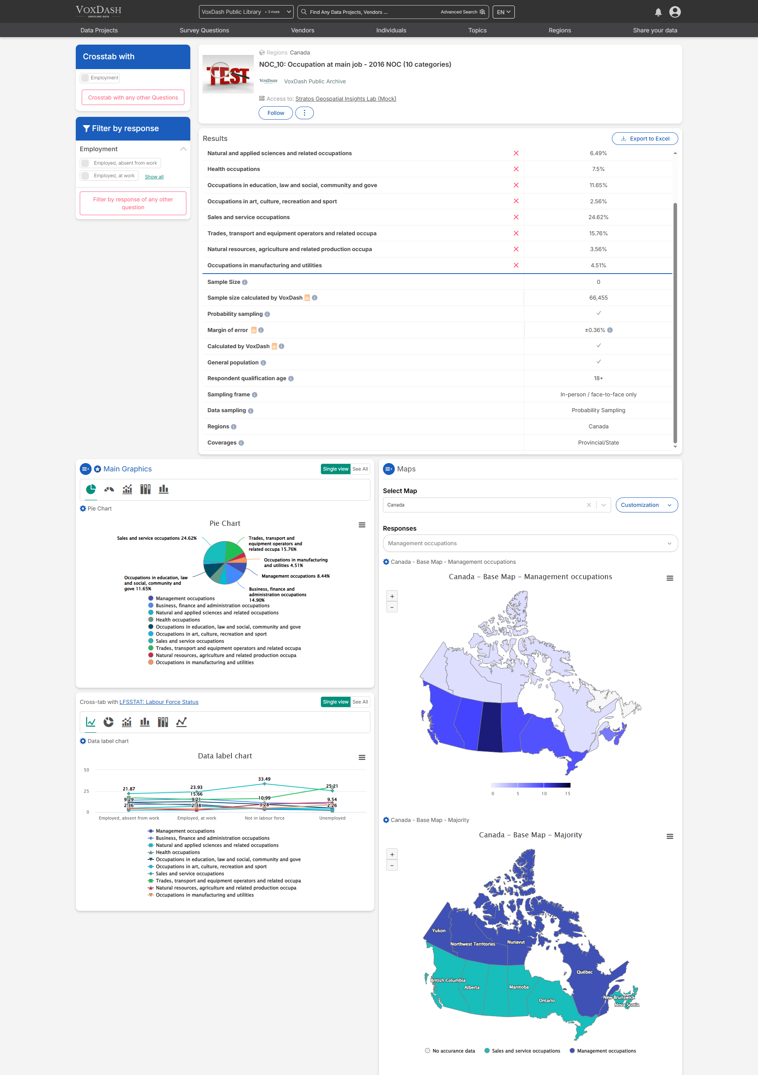Zoom in on the Management occupations map
Image resolution: width=758 pixels, height=1075 pixels.
click(392, 596)
